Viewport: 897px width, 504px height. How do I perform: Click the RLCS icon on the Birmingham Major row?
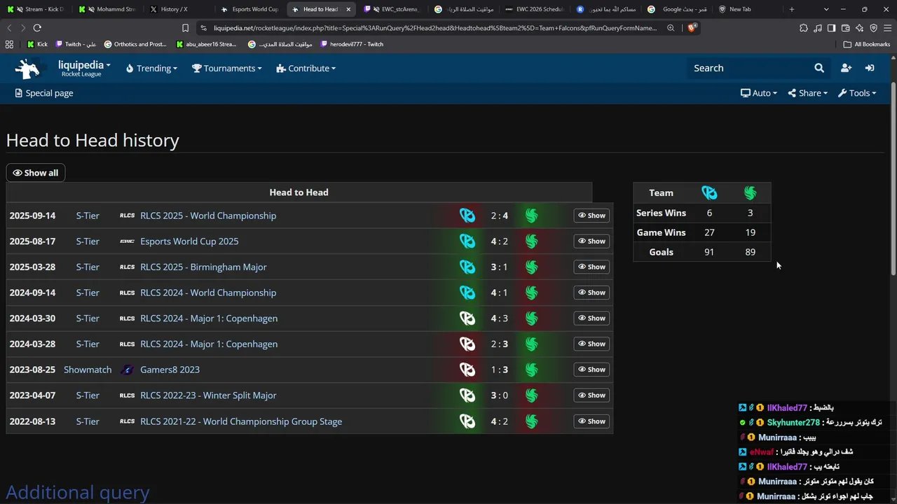point(127,267)
